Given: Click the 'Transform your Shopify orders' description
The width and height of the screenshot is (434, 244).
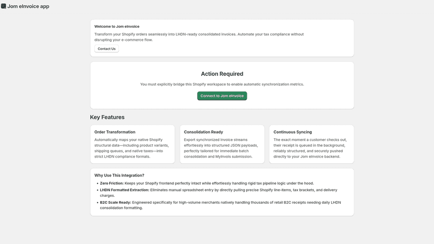Looking at the screenshot, I should coord(199,37).
